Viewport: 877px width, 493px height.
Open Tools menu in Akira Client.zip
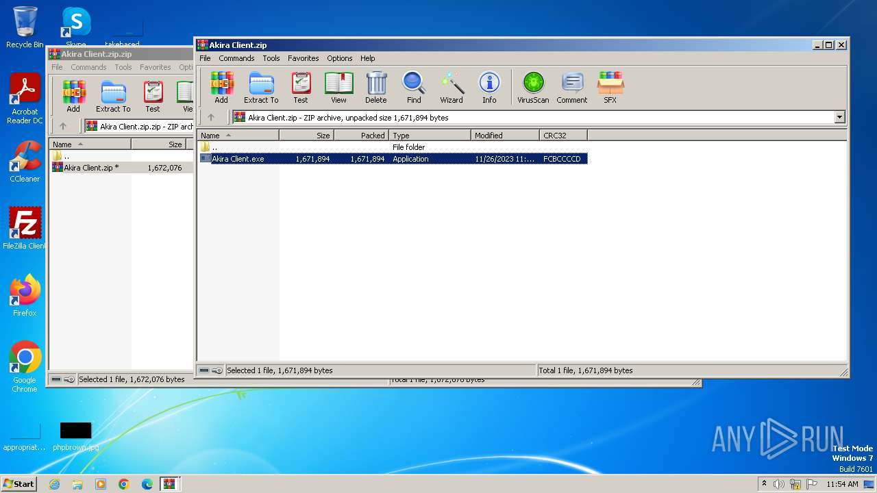(x=271, y=58)
